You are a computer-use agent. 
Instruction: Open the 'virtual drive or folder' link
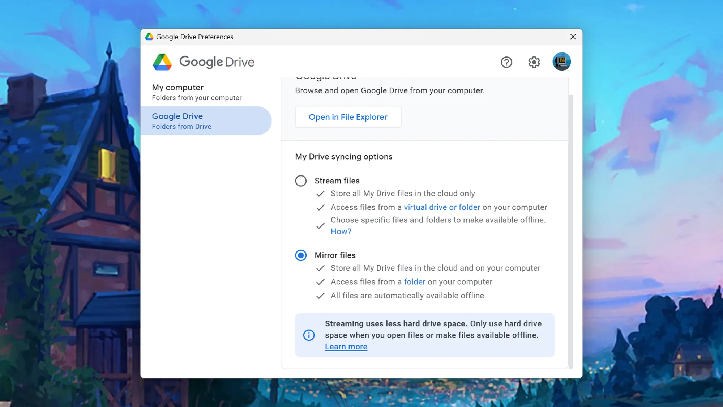click(x=442, y=207)
